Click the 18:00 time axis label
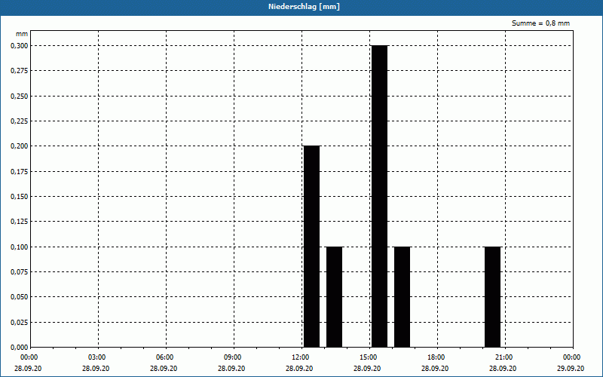The image size is (603, 377). (x=436, y=357)
